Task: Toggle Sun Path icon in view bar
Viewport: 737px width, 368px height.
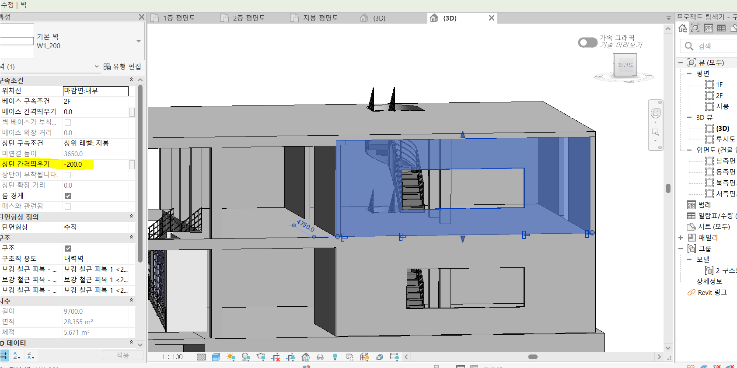Action: [x=231, y=357]
